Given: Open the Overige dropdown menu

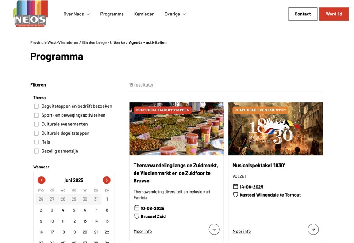Looking at the screenshot, I should pos(175,14).
